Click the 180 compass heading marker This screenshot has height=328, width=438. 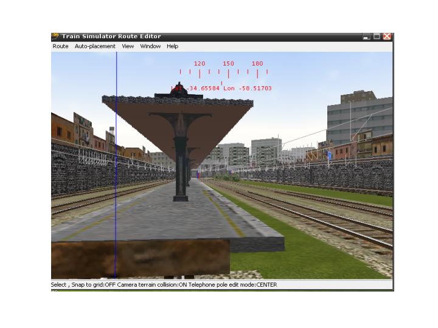(257, 64)
